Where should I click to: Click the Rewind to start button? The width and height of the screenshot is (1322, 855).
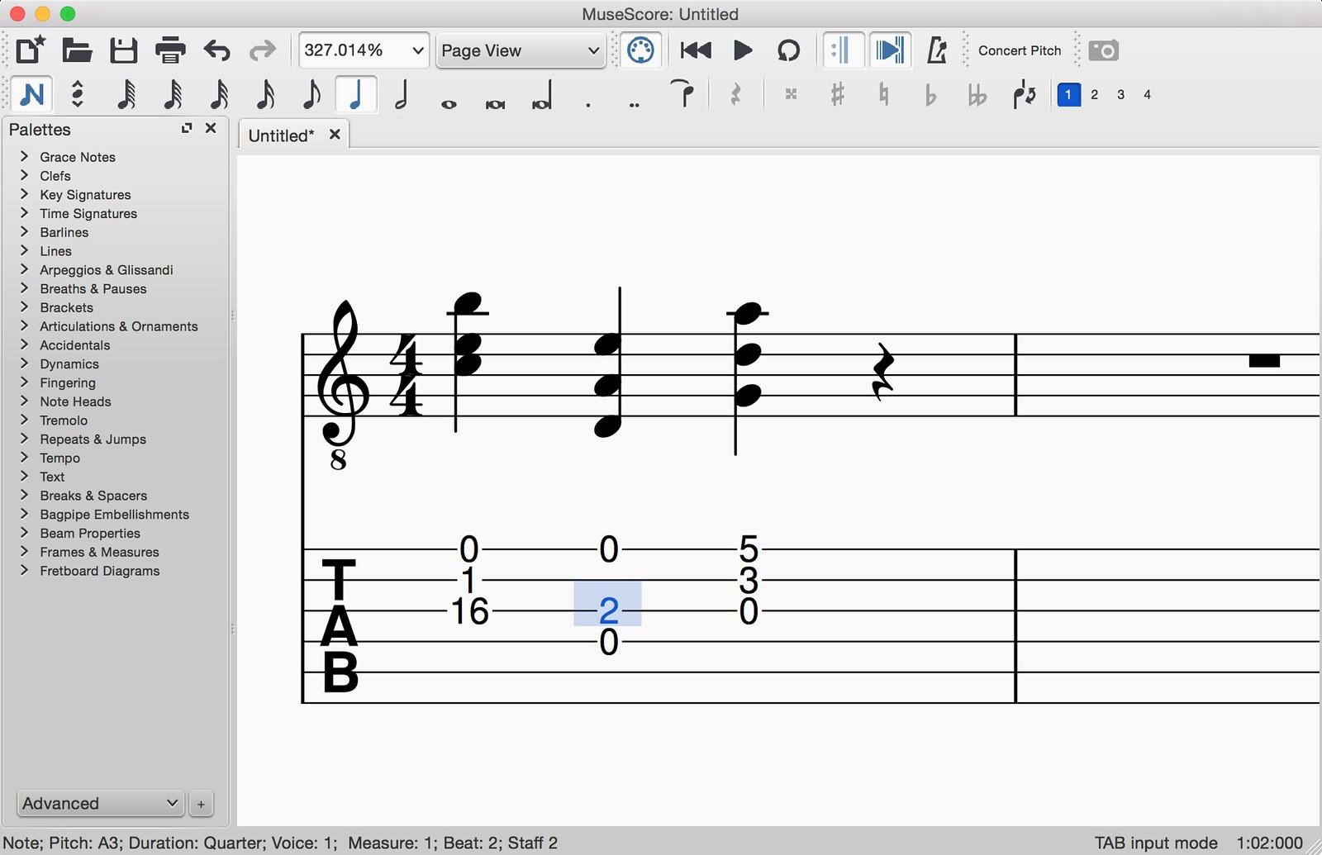pyautogui.click(x=696, y=50)
